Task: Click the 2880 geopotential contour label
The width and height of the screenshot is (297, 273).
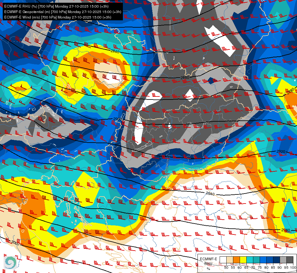Action: click(x=291, y=91)
